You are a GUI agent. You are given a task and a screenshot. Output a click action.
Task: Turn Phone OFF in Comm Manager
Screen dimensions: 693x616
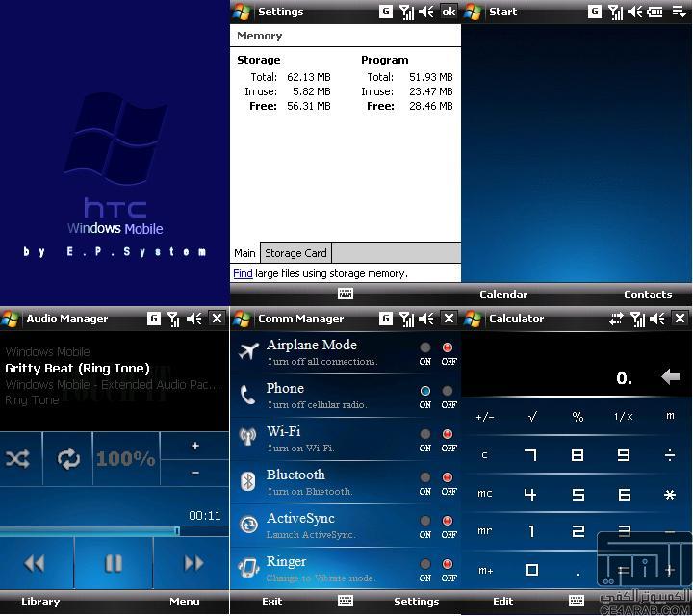[448, 391]
